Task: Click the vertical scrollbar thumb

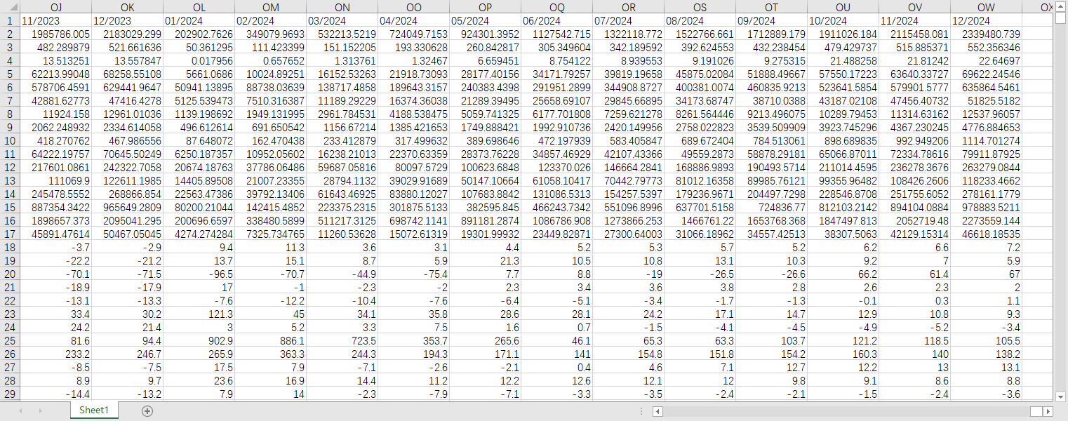Action: 1061,18
